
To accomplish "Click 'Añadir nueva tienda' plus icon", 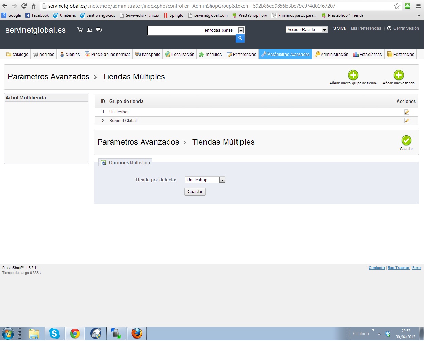I will point(398,75).
